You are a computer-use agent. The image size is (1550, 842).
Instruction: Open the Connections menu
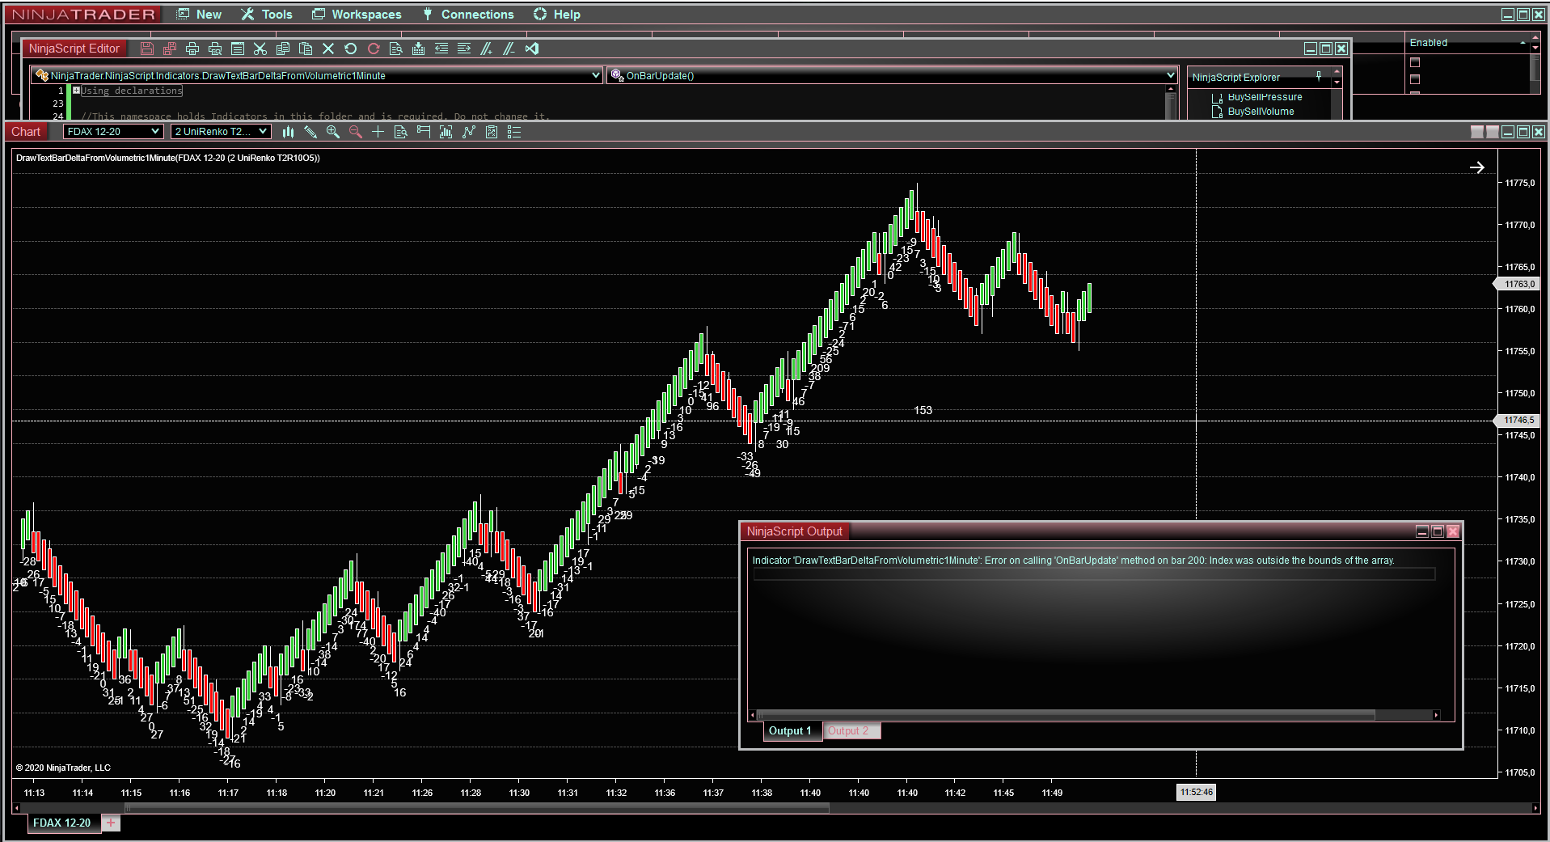tap(468, 15)
